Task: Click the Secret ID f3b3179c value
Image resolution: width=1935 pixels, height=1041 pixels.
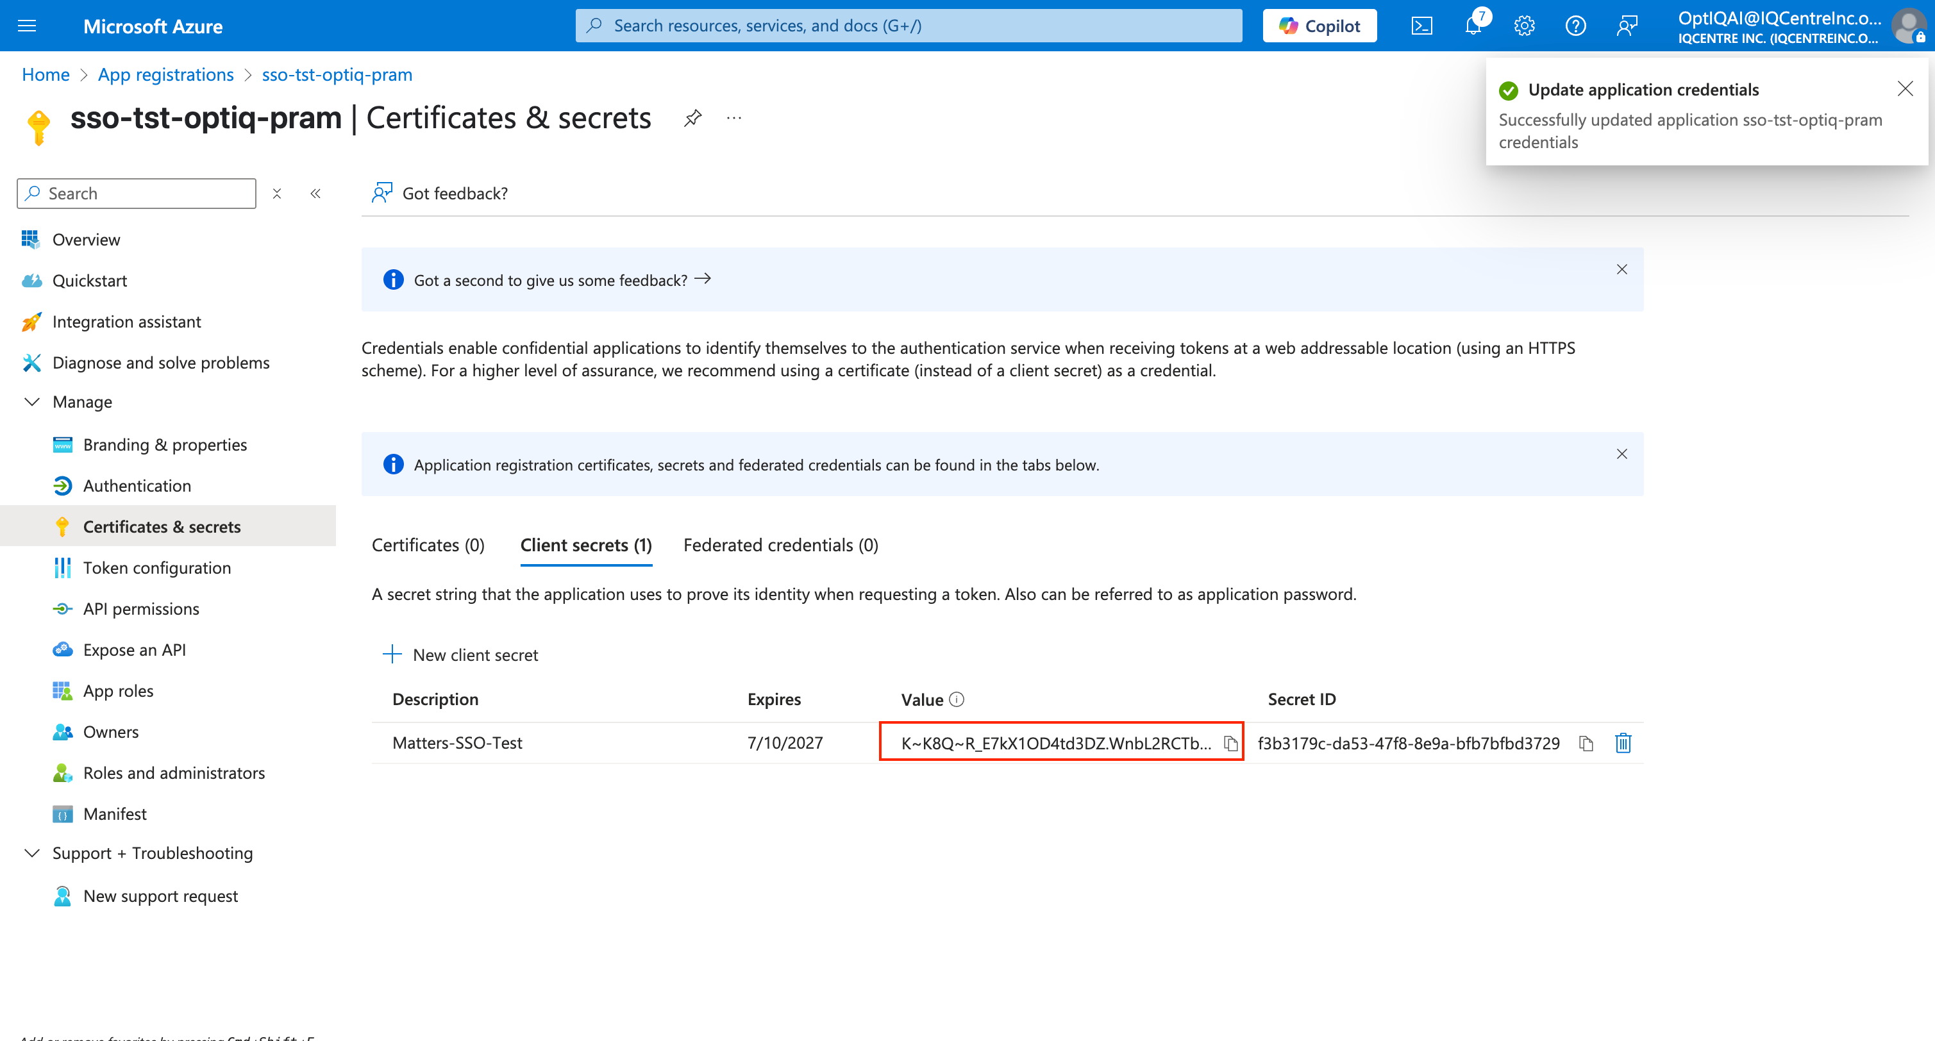Action: pos(1409,743)
